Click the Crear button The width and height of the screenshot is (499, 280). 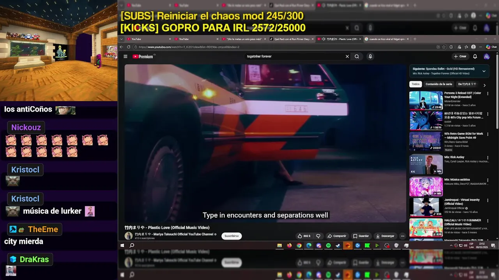click(460, 56)
